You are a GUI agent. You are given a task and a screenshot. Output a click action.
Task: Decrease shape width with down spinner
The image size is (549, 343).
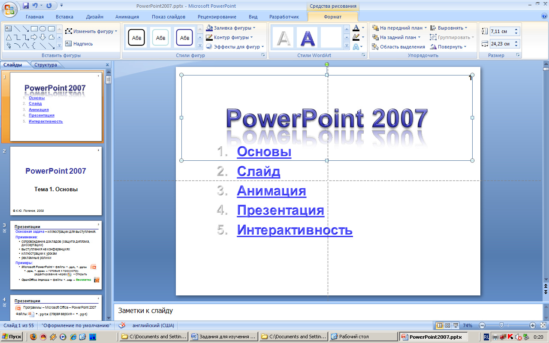[x=516, y=46]
